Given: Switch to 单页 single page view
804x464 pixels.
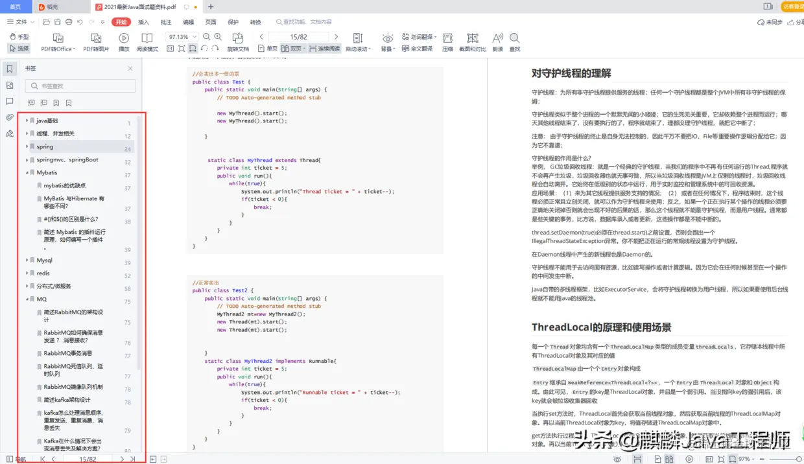Looking at the screenshot, I should (268, 49).
